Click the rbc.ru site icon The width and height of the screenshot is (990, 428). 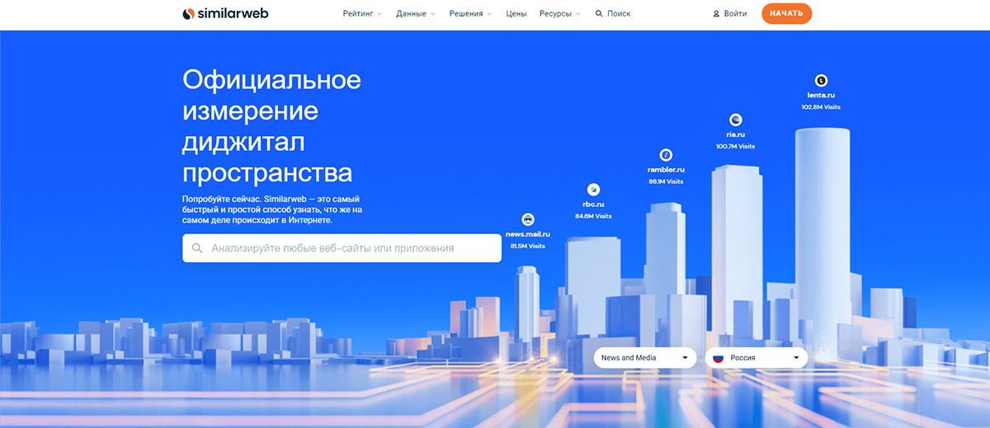point(593,189)
